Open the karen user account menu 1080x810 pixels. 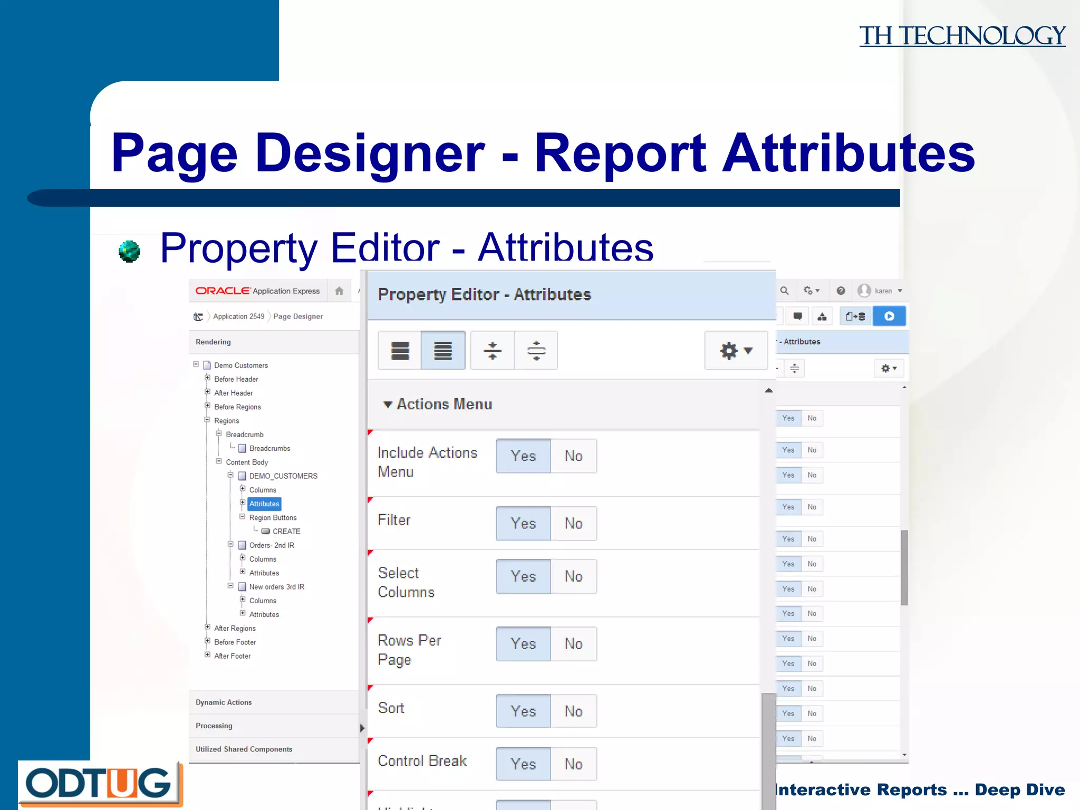[x=880, y=291]
